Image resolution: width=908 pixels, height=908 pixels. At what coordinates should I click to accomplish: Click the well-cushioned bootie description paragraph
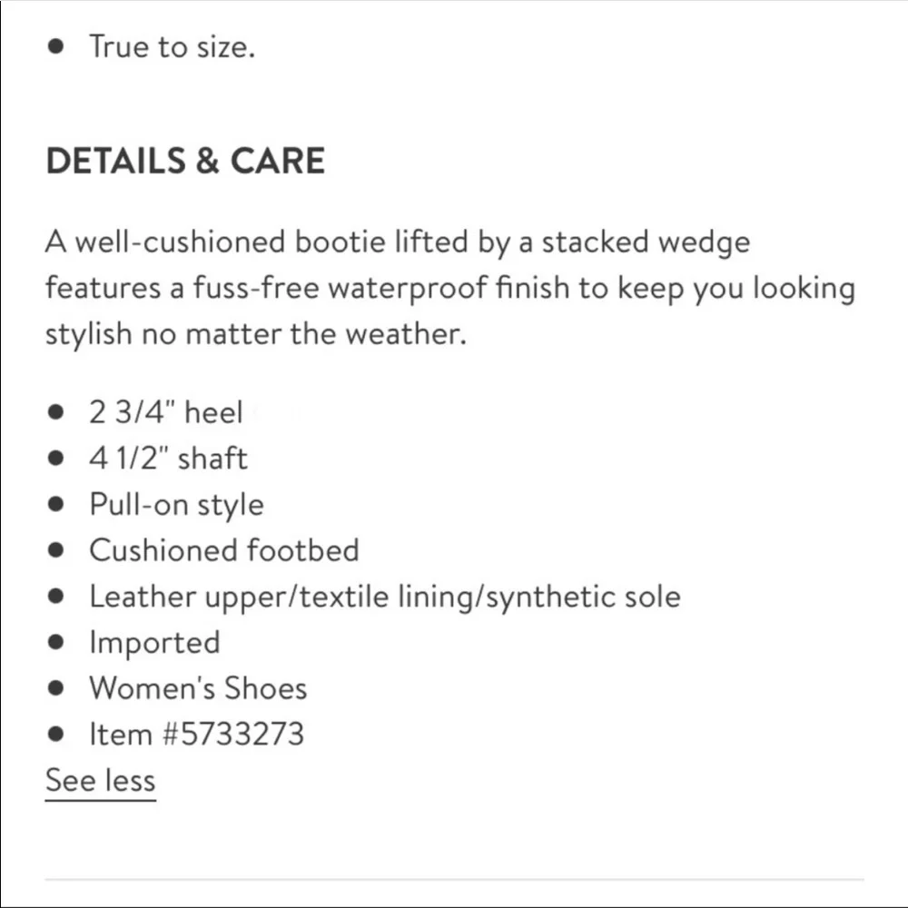450,289
